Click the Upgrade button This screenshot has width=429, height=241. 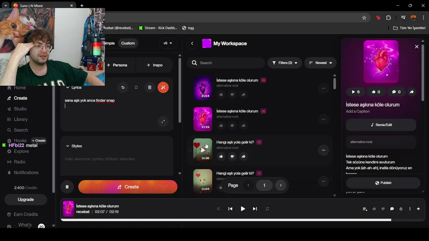click(x=26, y=199)
